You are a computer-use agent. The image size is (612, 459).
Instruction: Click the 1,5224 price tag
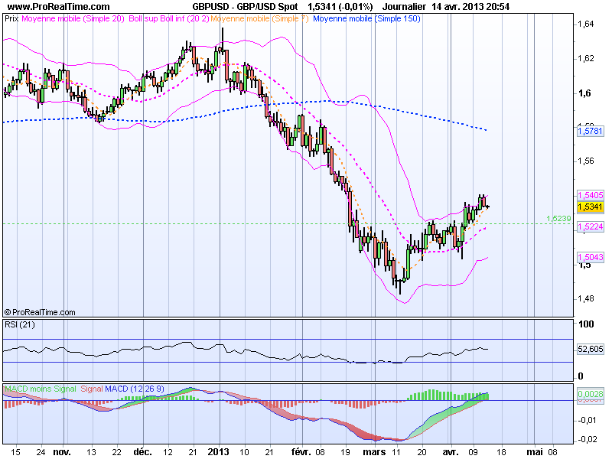tap(590, 226)
